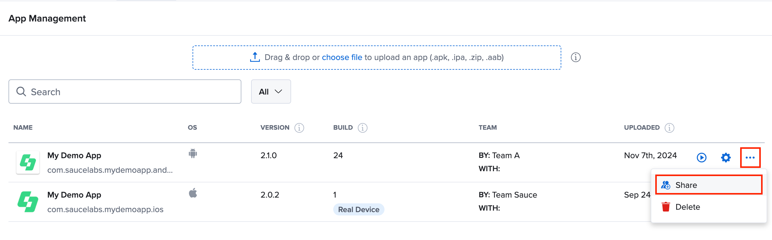Click the Real Device badge
Viewport: 772px width, 240px height.
[358, 209]
